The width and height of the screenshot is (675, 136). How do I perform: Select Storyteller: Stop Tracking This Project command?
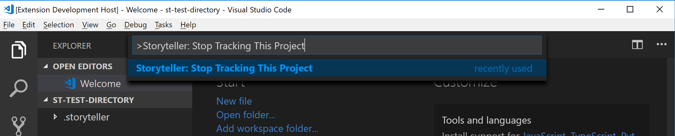337,68
